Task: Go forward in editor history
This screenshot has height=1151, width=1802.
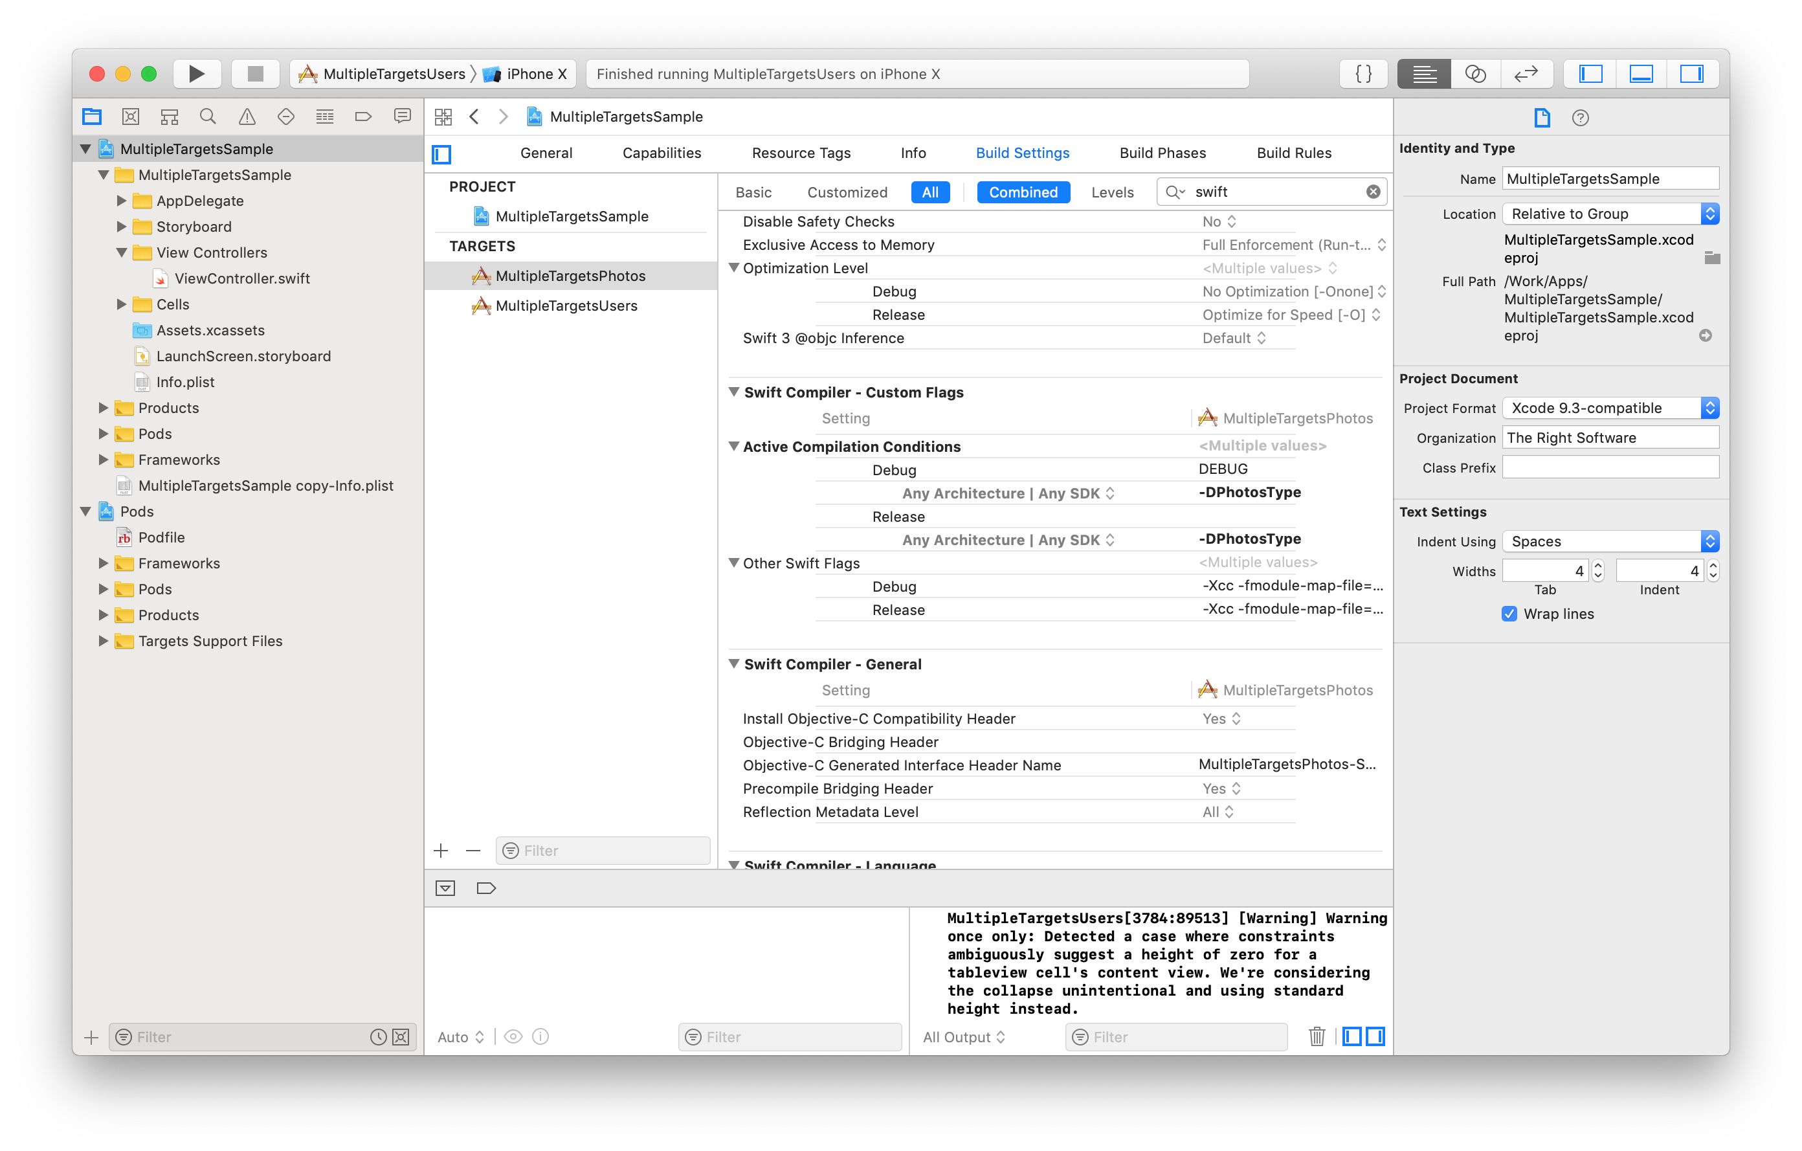Action: 504,117
